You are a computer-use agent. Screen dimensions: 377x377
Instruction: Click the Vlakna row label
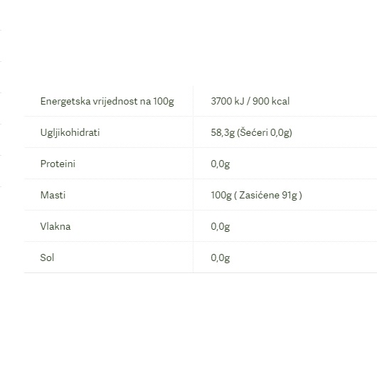click(55, 226)
